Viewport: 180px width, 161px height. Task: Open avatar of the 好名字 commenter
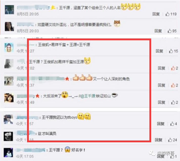click(x=8, y=152)
